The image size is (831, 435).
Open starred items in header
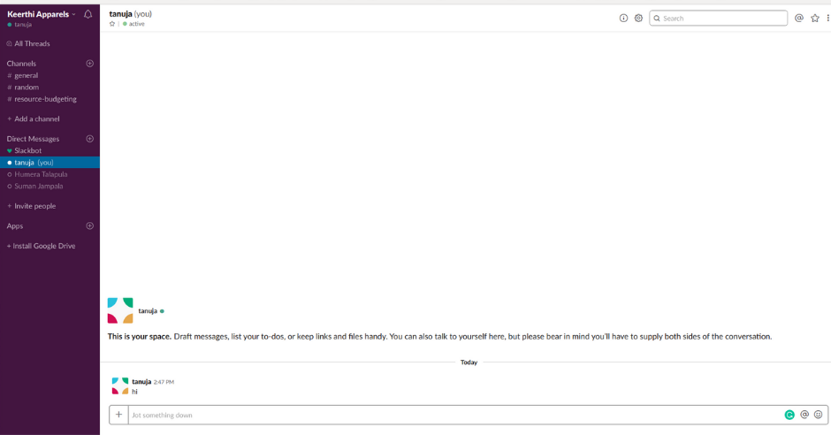815,18
